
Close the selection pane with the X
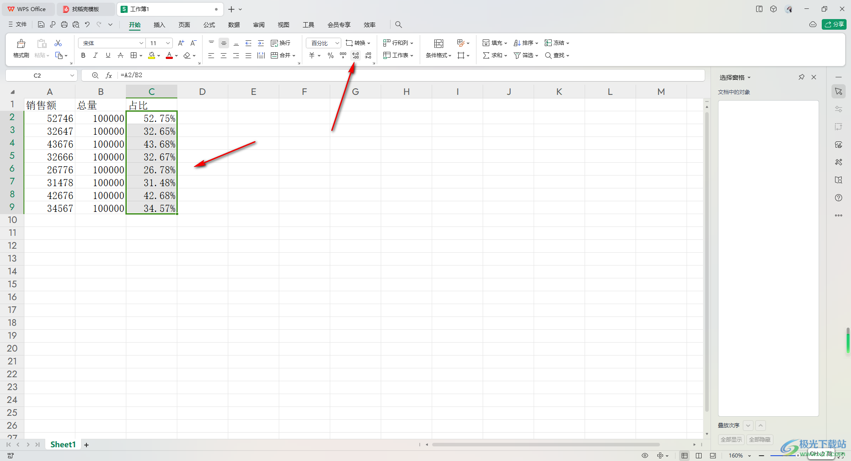814,77
